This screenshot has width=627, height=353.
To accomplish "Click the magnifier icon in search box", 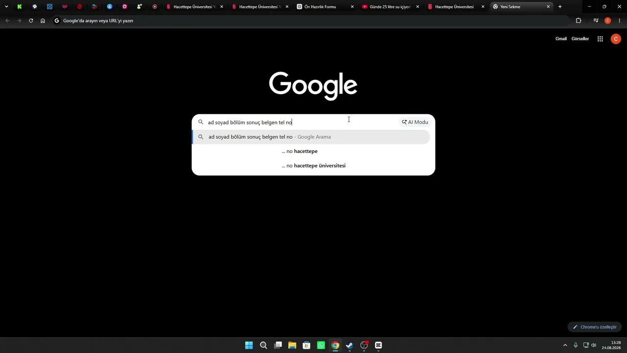I will point(200,122).
